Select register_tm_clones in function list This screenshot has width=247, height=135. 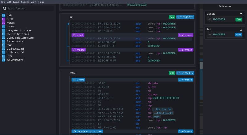click(18, 34)
